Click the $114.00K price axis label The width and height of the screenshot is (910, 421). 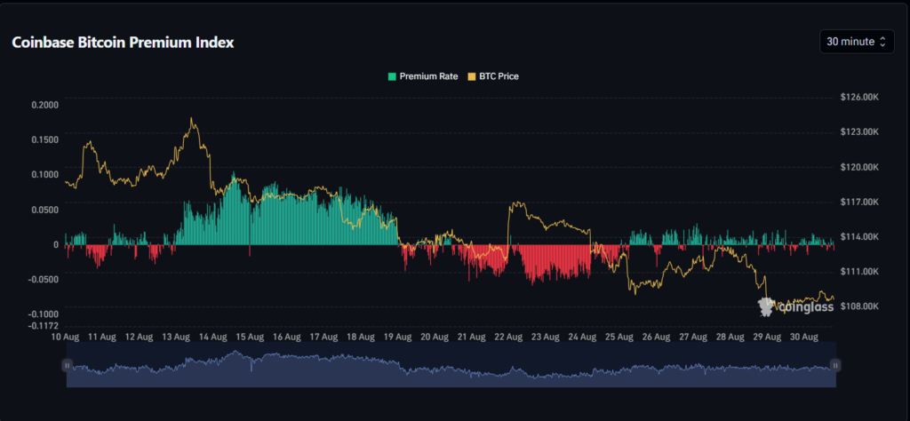(859, 236)
